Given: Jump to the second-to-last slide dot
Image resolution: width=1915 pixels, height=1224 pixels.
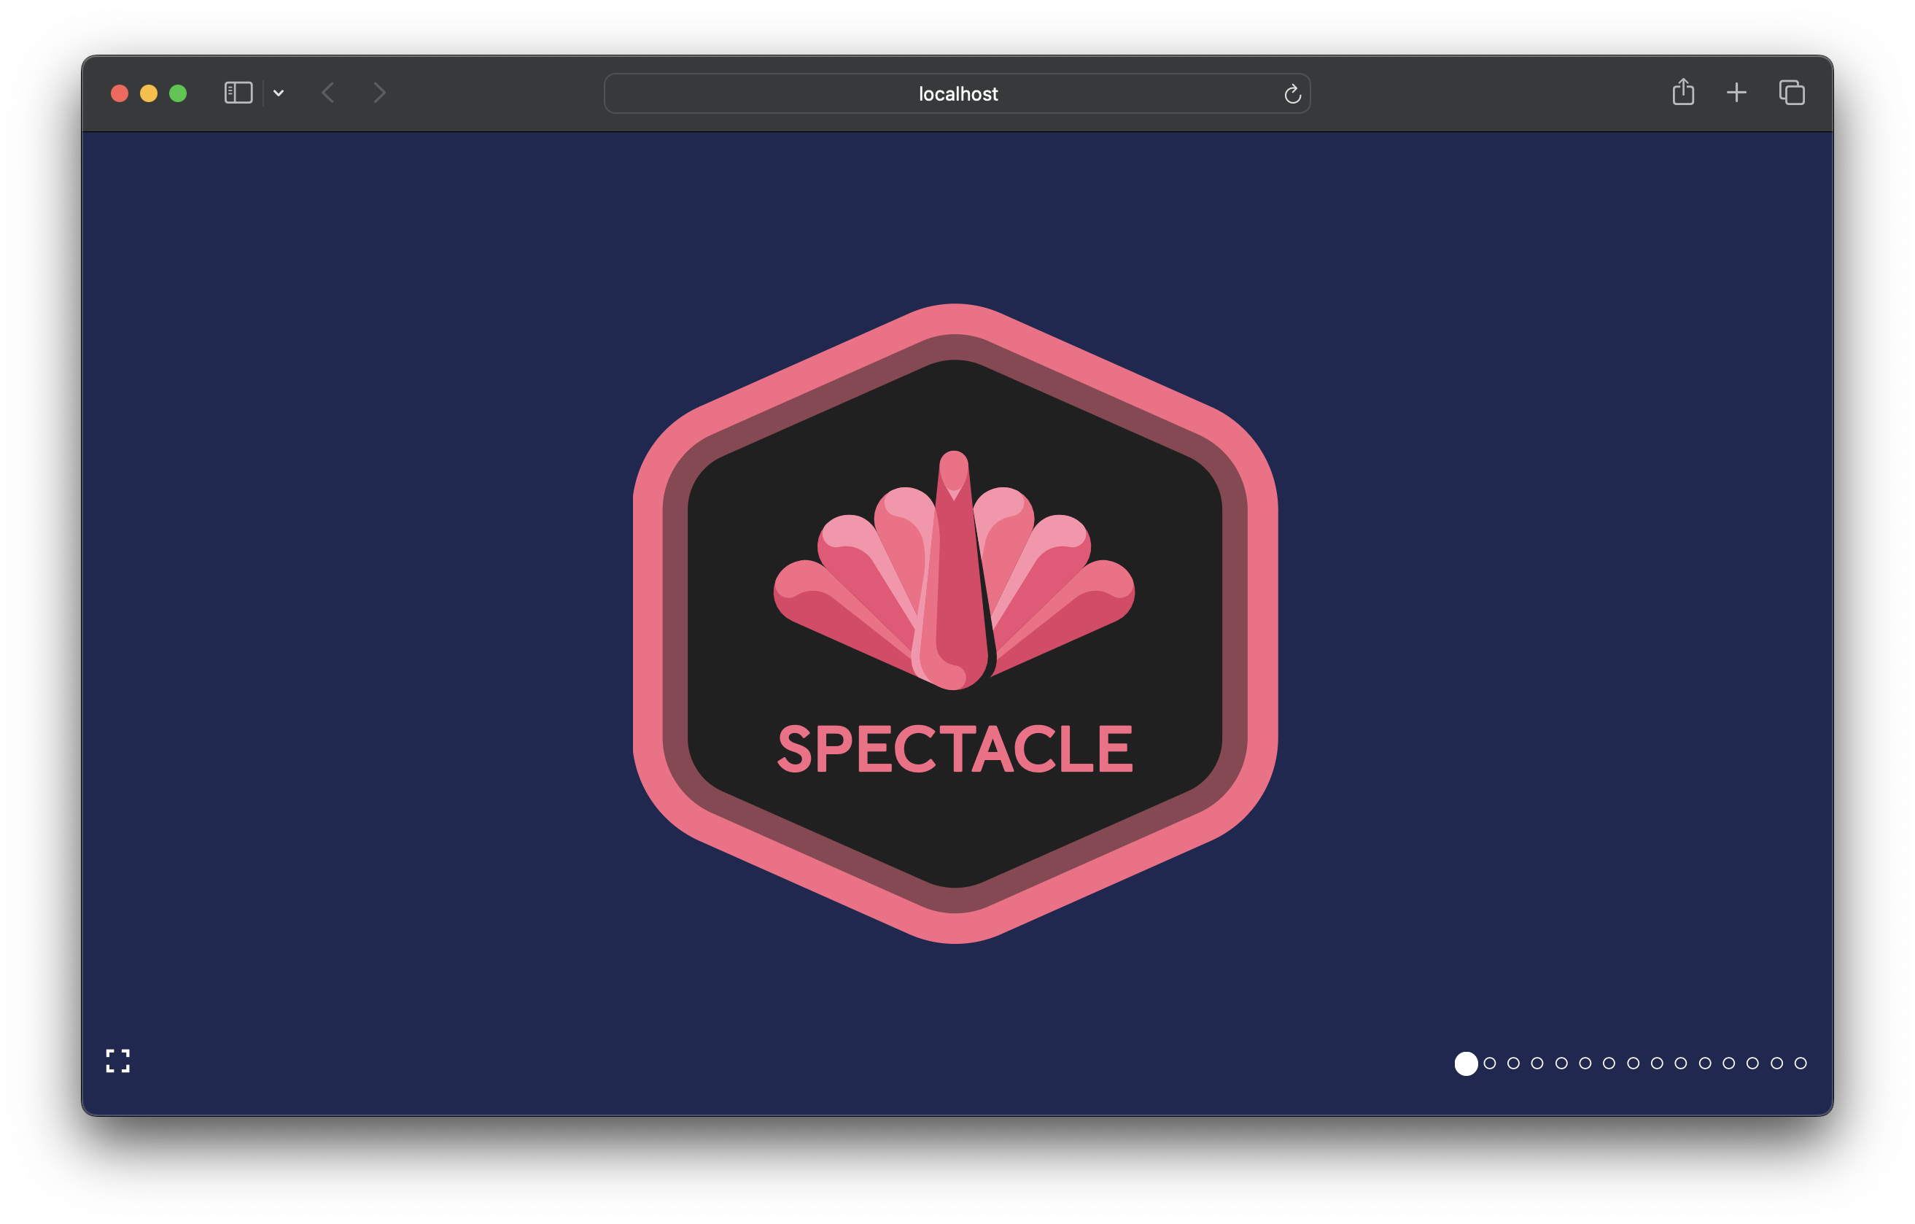Looking at the screenshot, I should [x=1776, y=1064].
